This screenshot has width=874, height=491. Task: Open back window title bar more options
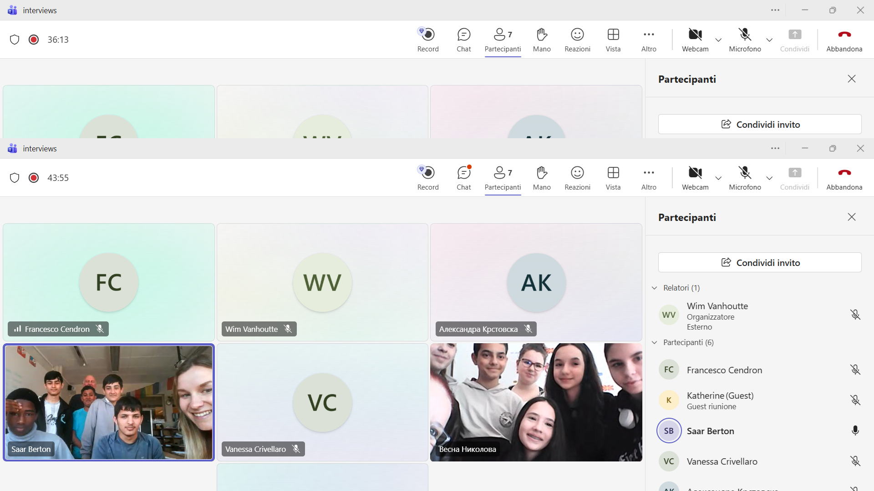775,10
